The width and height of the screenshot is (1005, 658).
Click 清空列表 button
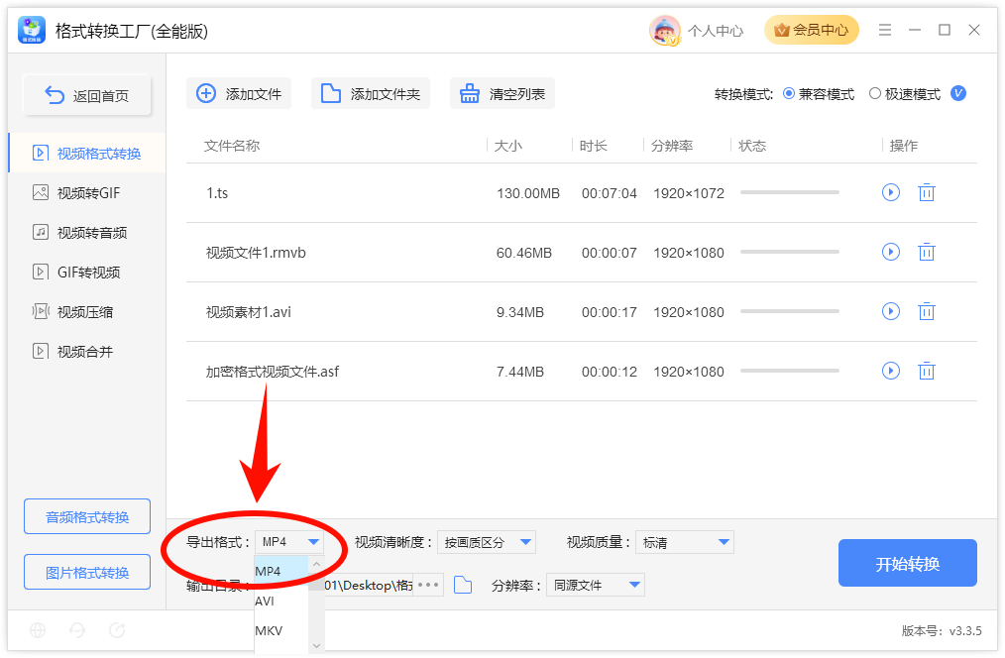pos(502,93)
